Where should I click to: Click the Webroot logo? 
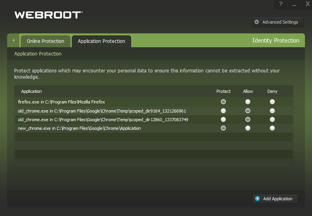pyautogui.click(x=49, y=15)
